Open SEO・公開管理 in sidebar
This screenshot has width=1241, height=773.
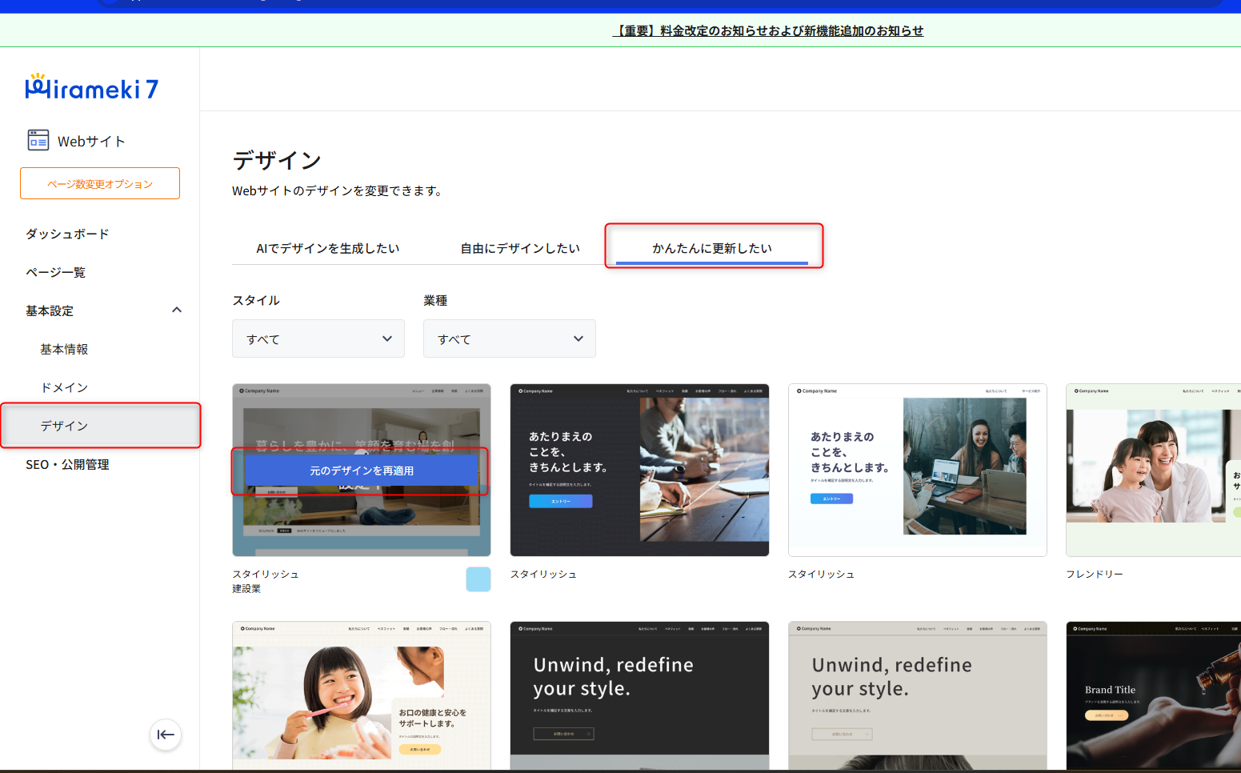[67, 464]
